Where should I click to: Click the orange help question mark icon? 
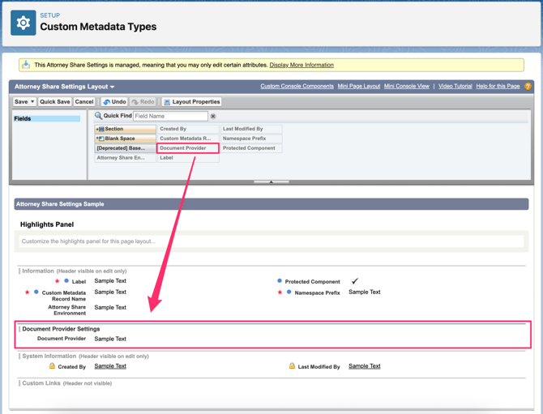528,87
